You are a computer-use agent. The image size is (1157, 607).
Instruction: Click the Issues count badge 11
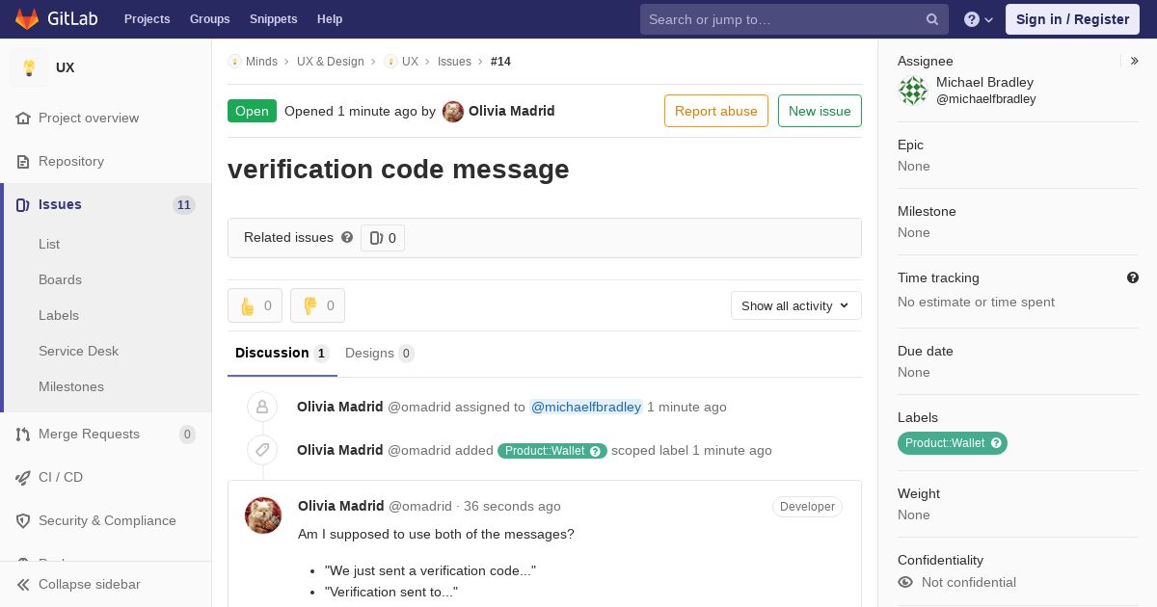184,204
